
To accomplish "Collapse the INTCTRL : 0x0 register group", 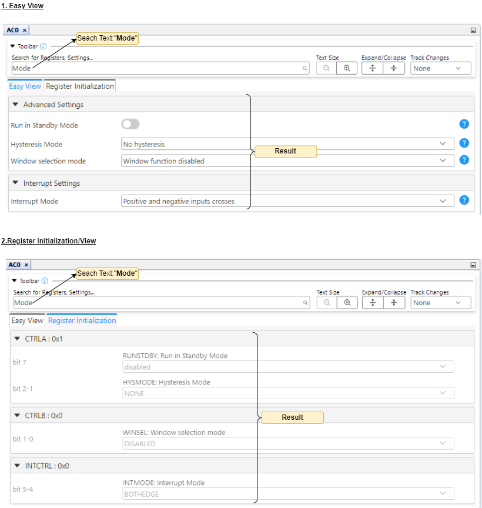I will [17, 466].
